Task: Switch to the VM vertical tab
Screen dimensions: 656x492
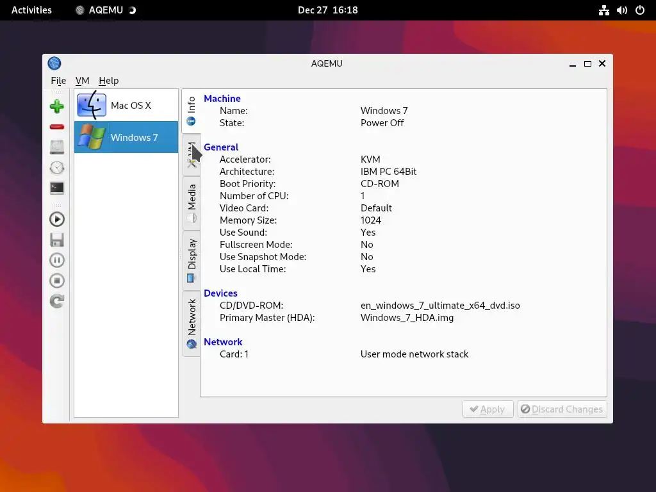Action: [191, 155]
